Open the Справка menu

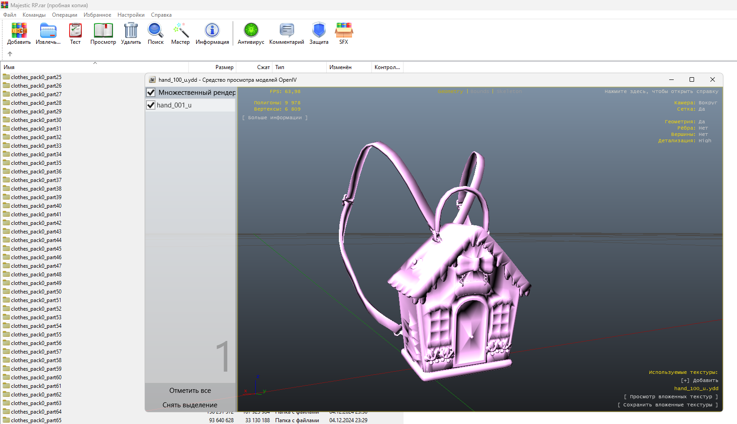pyautogui.click(x=161, y=15)
